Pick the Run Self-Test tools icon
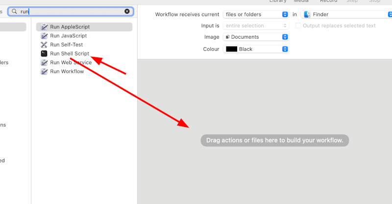This screenshot has width=392, height=204. tap(44, 45)
